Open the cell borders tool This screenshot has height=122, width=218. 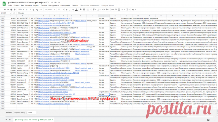(x=84, y=10)
